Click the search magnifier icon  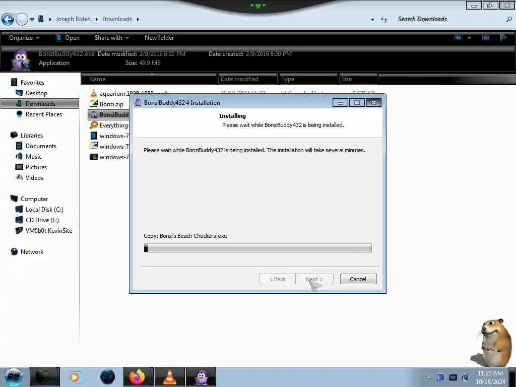(509, 20)
